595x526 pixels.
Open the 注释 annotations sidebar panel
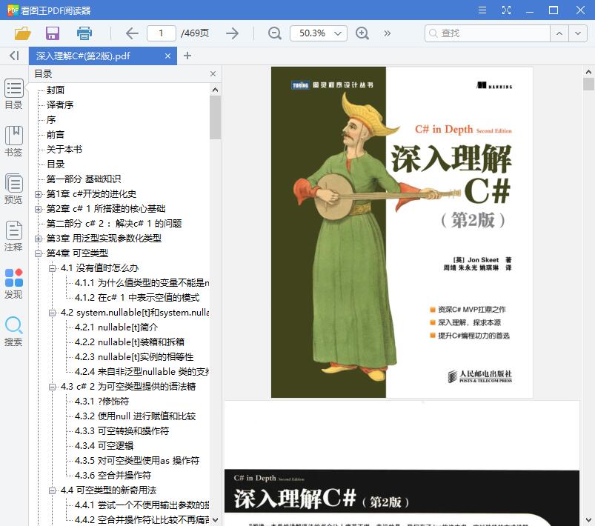(13, 236)
